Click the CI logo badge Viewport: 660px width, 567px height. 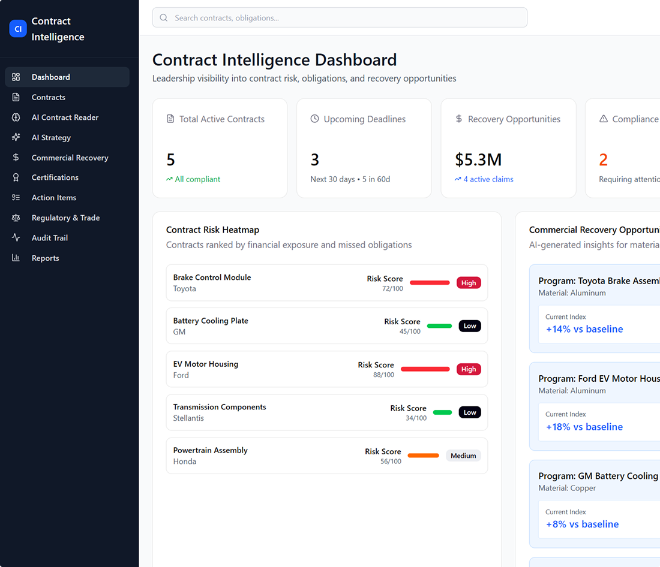click(18, 29)
